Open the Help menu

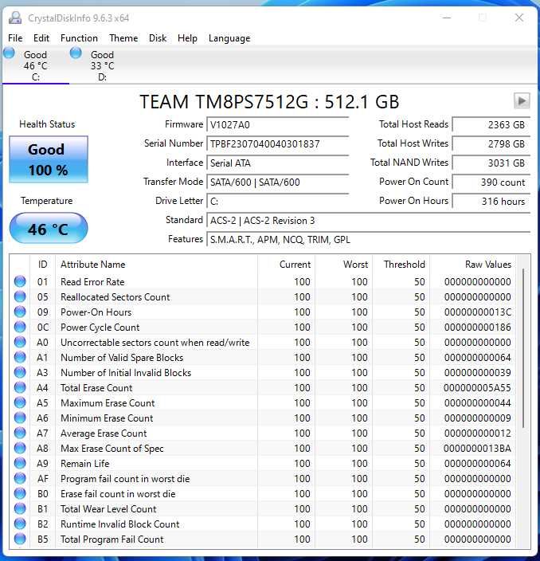click(187, 38)
